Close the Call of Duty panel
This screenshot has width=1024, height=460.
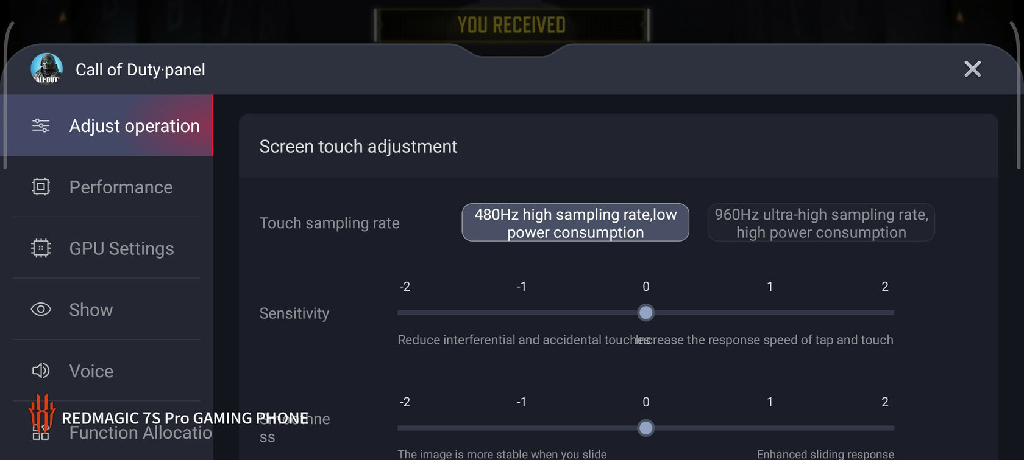(973, 69)
